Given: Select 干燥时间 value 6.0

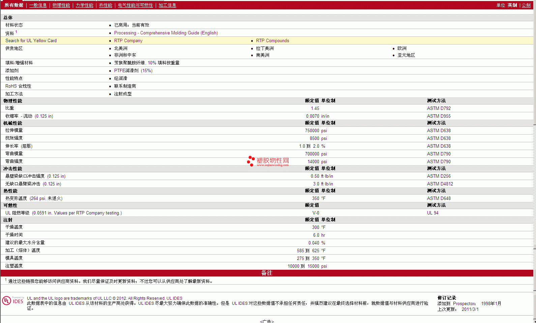Looking at the screenshot, I should (x=316, y=235).
